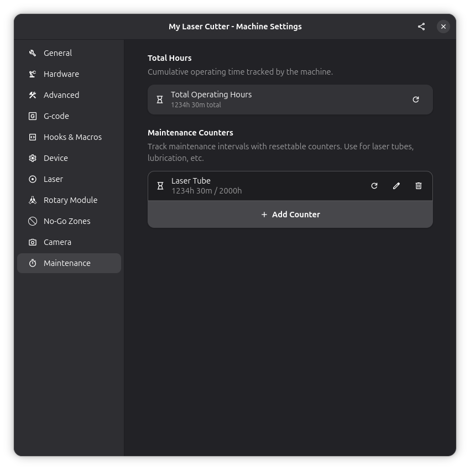This screenshot has height=470, width=470.
Task: Click the prohibited icon next to No-Go Zones
Action: click(x=33, y=221)
